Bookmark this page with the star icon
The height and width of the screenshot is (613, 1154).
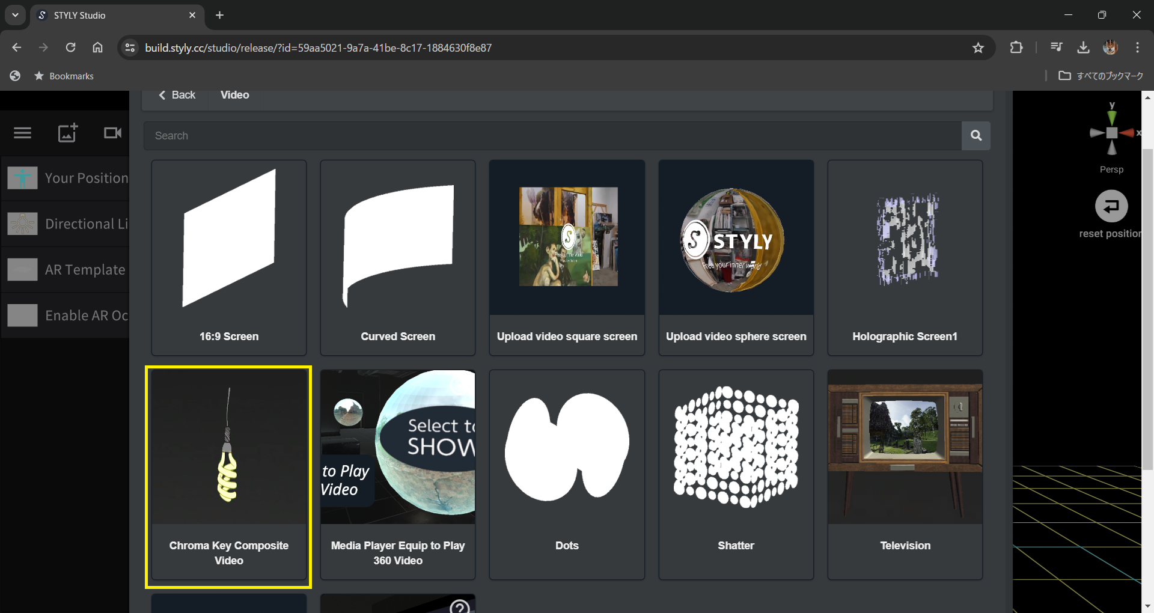978,47
